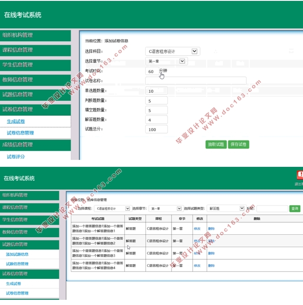
Task: Open 试卷评分 in the sidebar
Action: click(16, 156)
